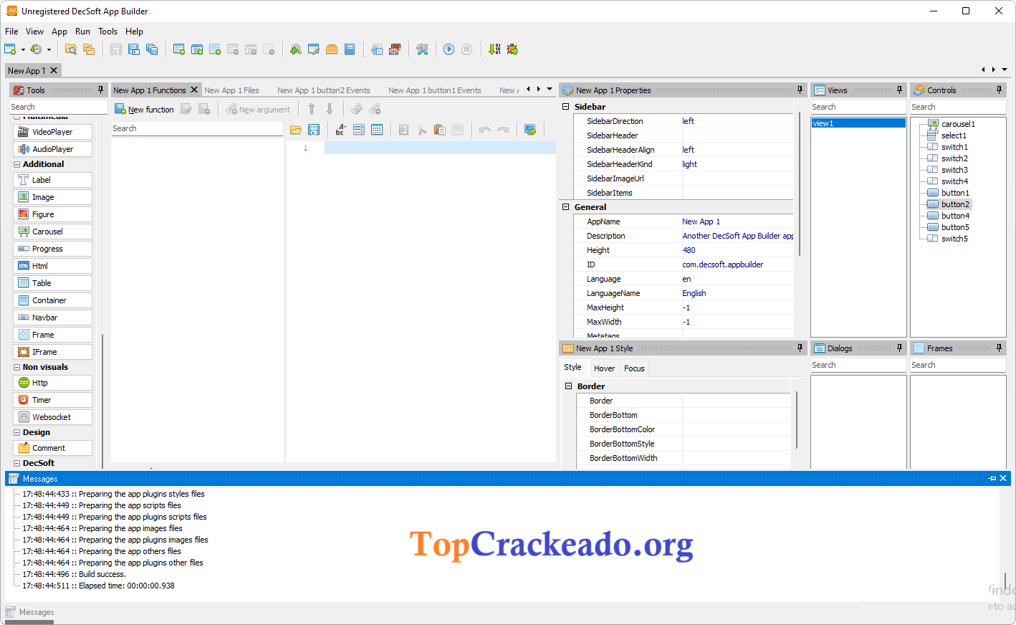Run the app using the blue play icon
Screen dimensions: 1016x625
pyautogui.click(x=449, y=49)
